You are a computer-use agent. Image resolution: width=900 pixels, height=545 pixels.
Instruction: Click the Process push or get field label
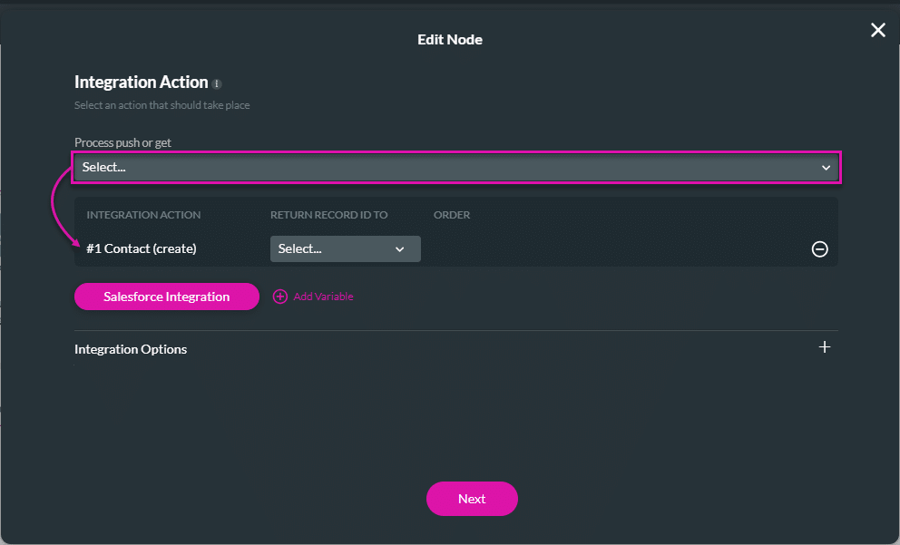[122, 142]
